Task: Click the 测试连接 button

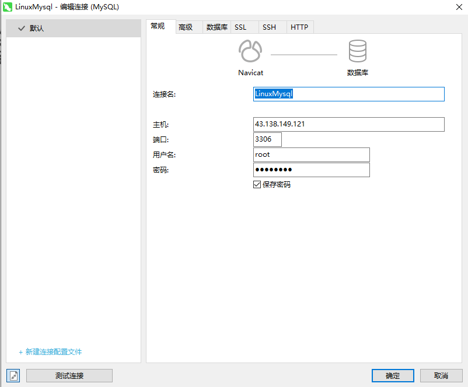Action: click(x=69, y=376)
